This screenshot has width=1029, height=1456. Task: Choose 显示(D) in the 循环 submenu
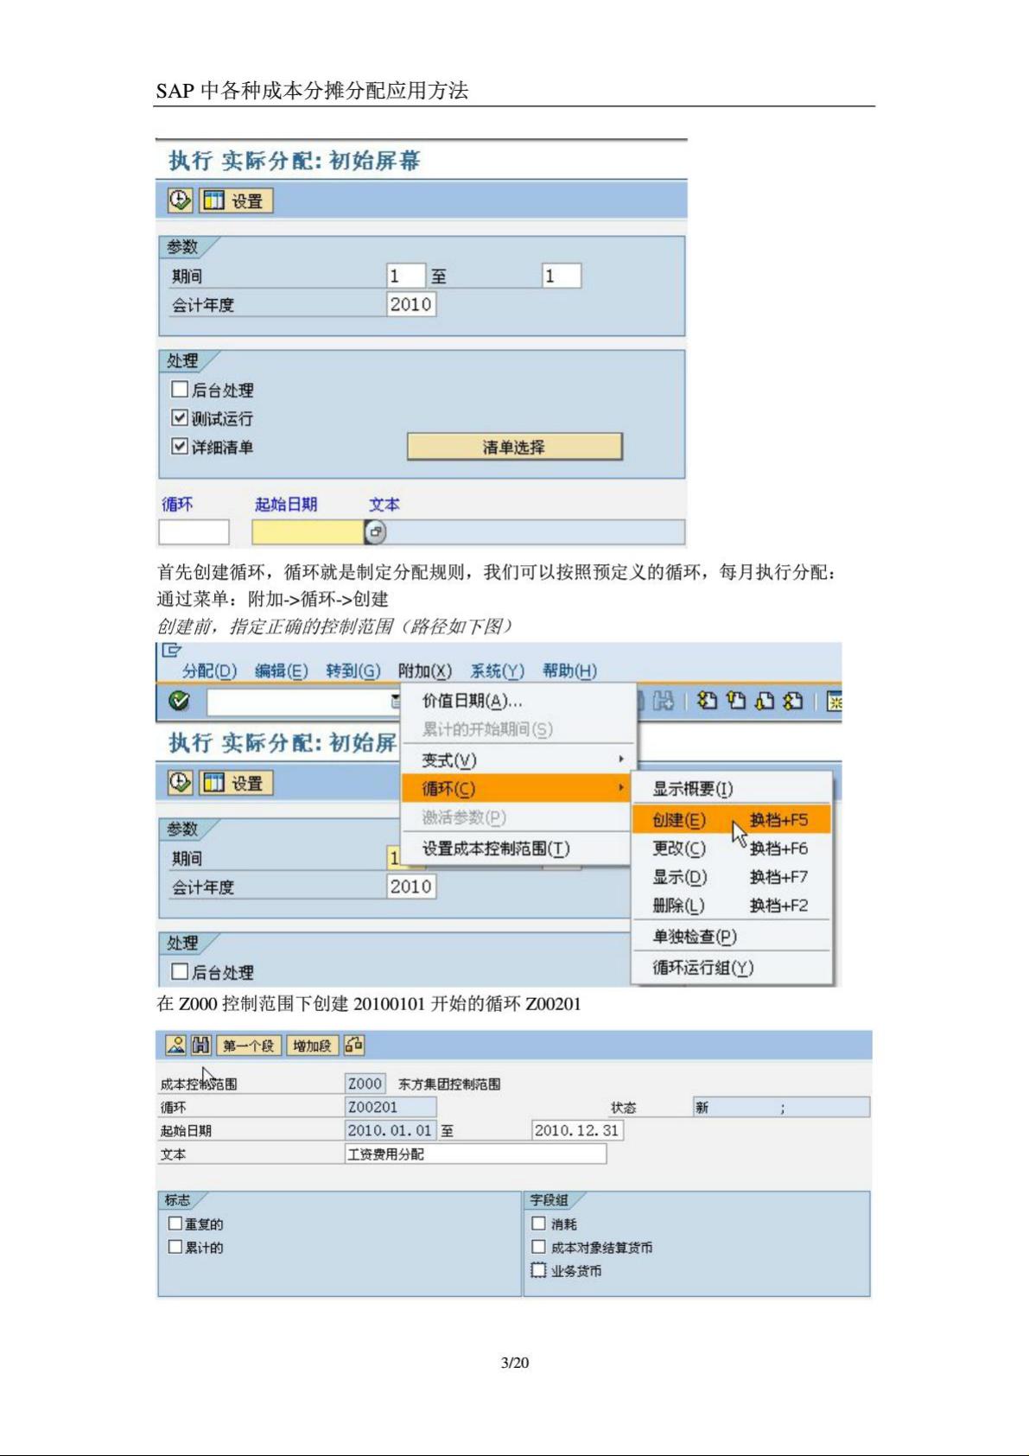[x=731, y=877]
